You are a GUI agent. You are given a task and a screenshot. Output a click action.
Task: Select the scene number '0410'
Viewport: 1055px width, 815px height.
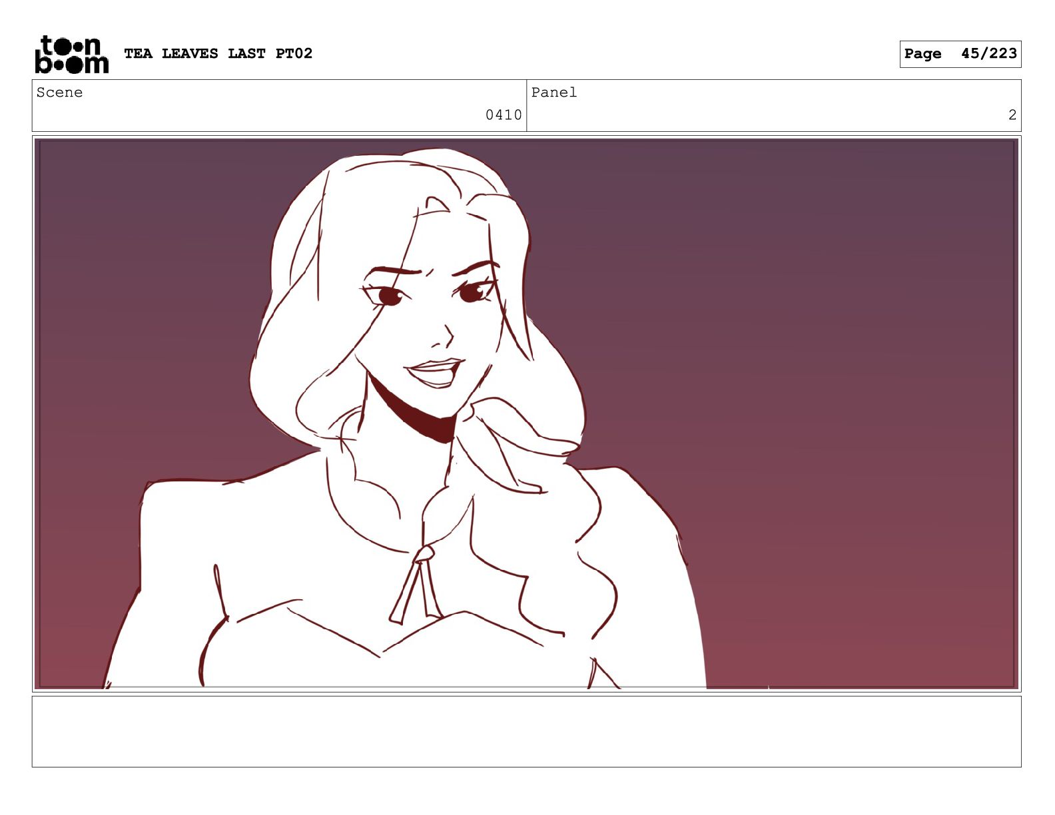(x=504, y=115)
